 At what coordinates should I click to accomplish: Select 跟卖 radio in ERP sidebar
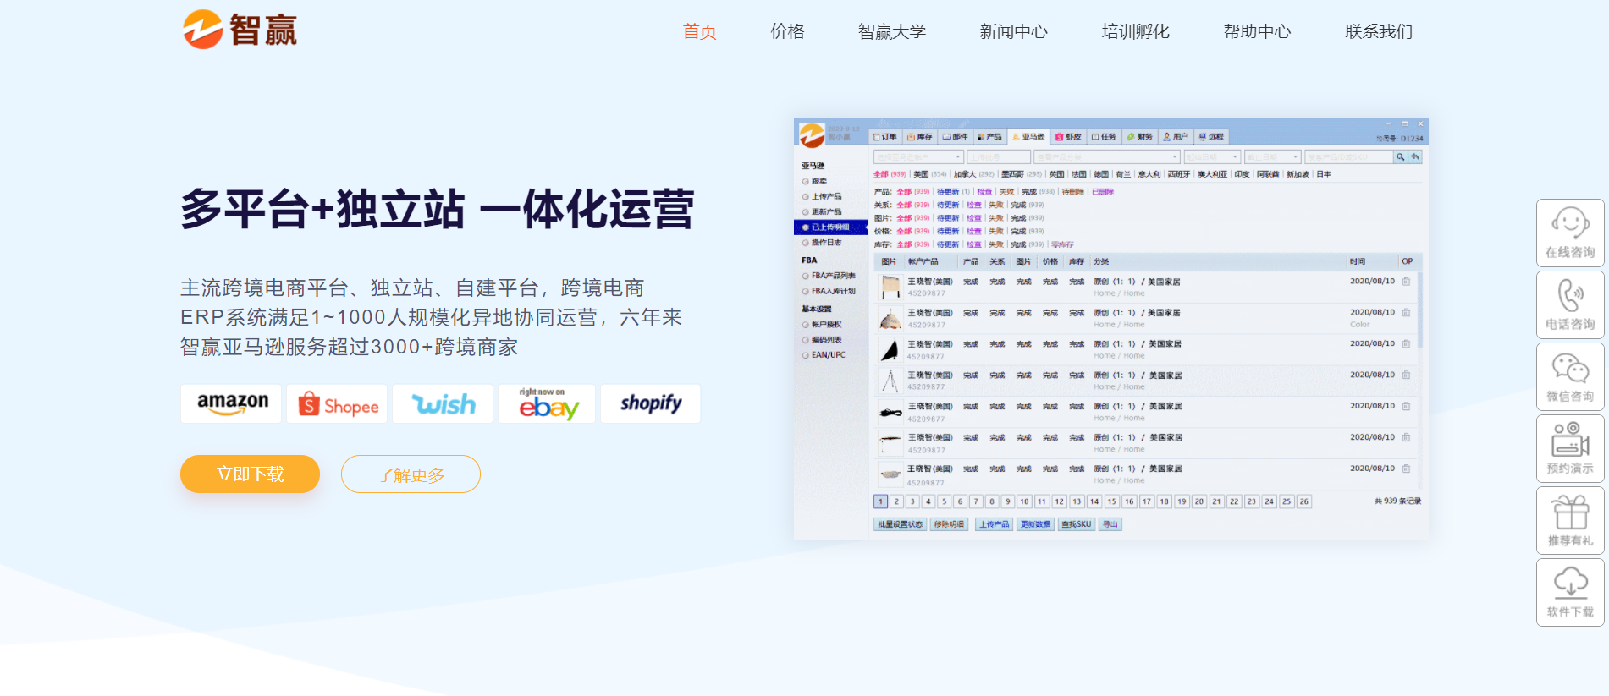[x=806, y=181]
